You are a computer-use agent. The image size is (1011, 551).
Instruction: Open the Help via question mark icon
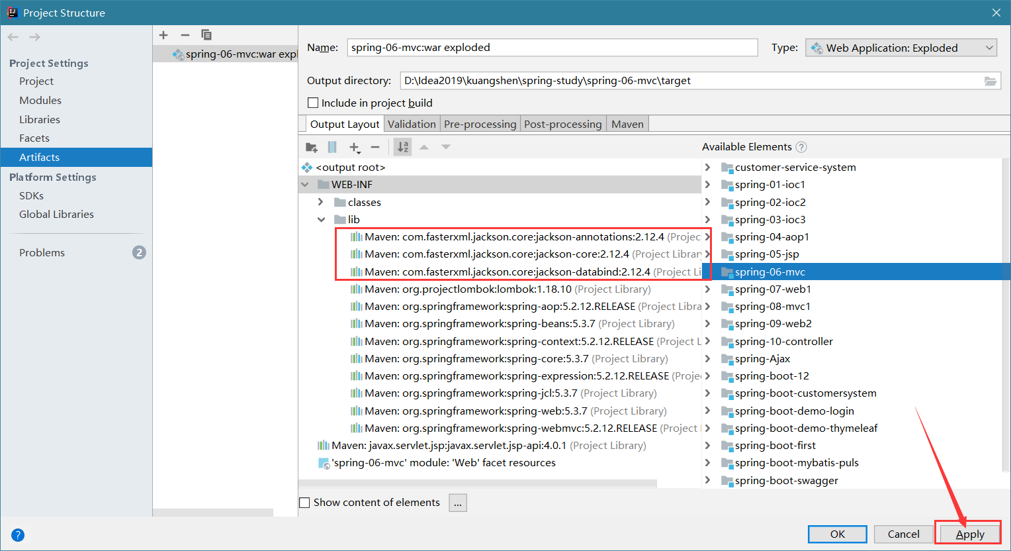[17, 534]
